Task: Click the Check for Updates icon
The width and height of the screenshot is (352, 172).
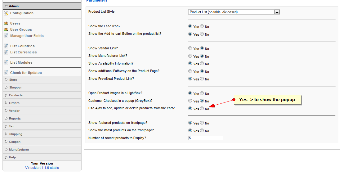Action: point(6,73)
